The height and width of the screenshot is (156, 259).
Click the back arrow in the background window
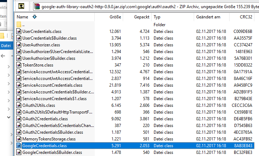pyautogui.click(x=3, y=56)
